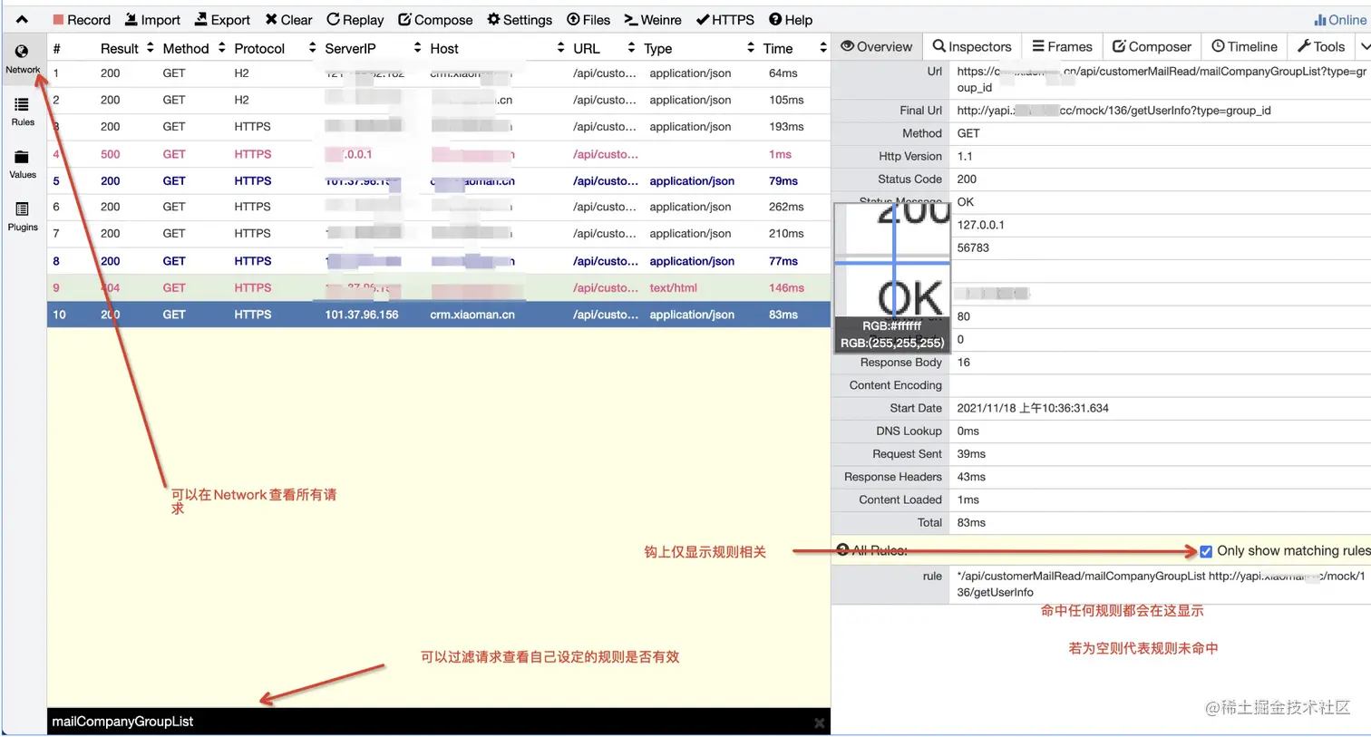The width and height of the screenshot is (1371, 737).
Task: Sort the table by URL column
Action: (604, 48)
